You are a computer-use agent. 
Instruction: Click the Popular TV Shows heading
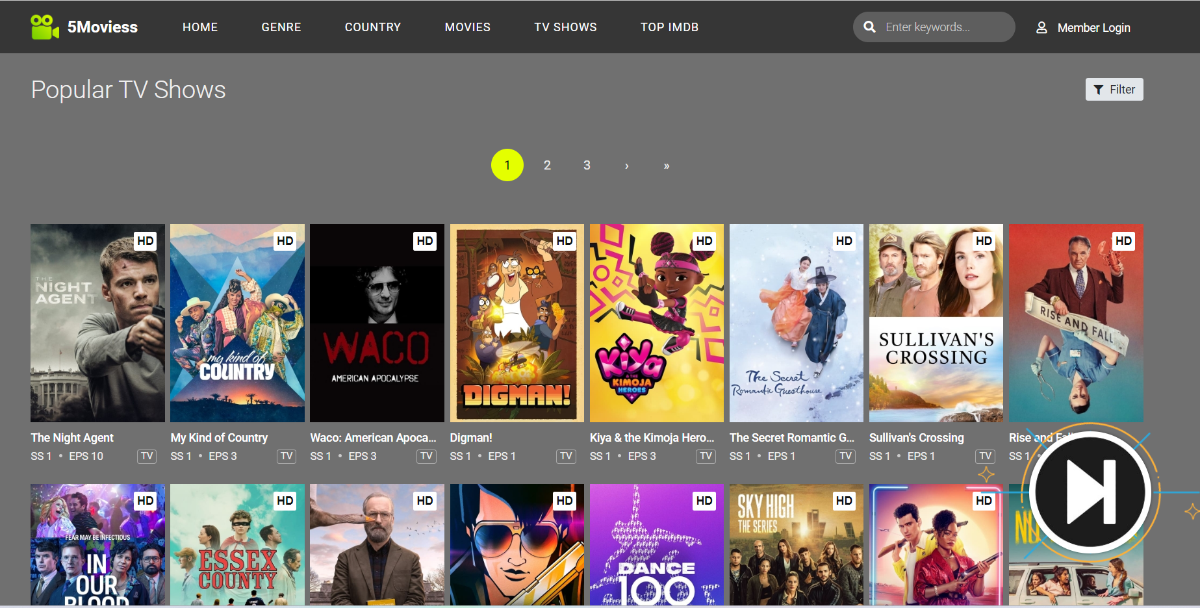(129, 90)
